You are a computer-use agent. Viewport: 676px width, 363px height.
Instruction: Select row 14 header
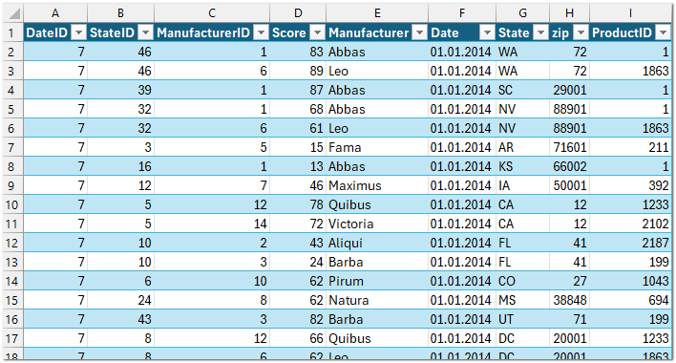[x=12, y=281]
